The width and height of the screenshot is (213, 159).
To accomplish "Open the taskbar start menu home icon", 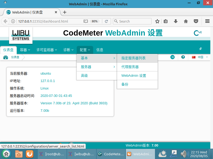I will click(x=6, y=154).
